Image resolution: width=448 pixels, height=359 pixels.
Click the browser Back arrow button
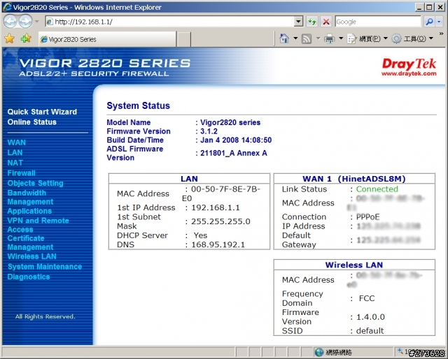[10, 22]
